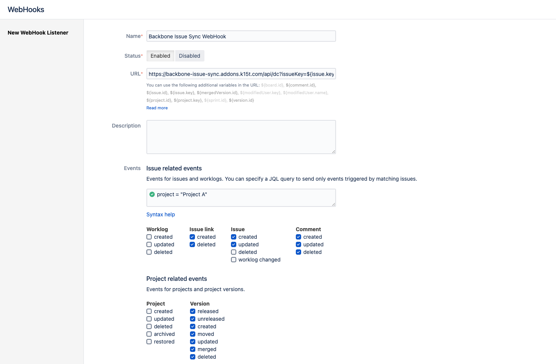Enable the Worklog created checkbox
Screen dimensions: 556x364
149,237
